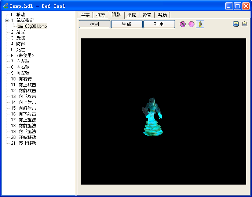The width and height of the screenshot is (252, 197).
Task: Click the save disk icon
Action: point(236,24)
